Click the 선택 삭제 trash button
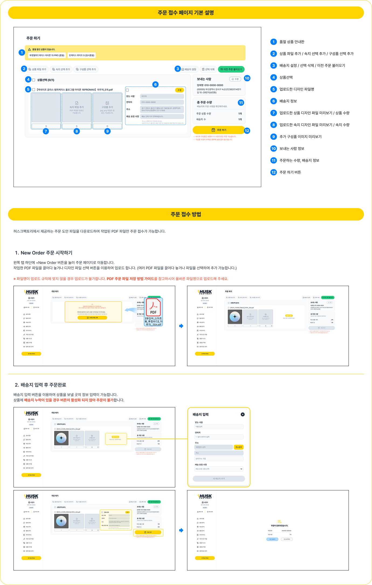 [x=208, y=69]
